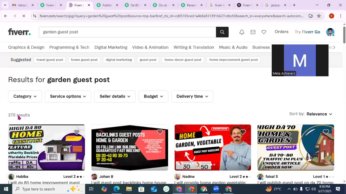Open the Backlinks Guest Posts Home & Garden thumbnail
346x194 pixels.
(x=130, y=147)
